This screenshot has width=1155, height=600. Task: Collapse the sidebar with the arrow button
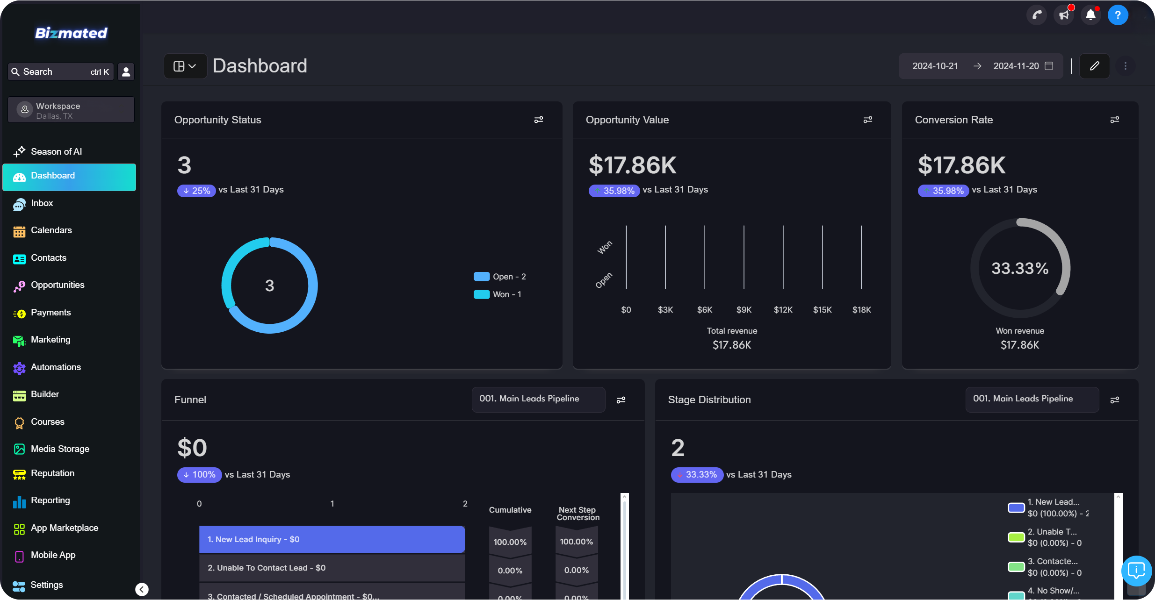tap(142, 589)
